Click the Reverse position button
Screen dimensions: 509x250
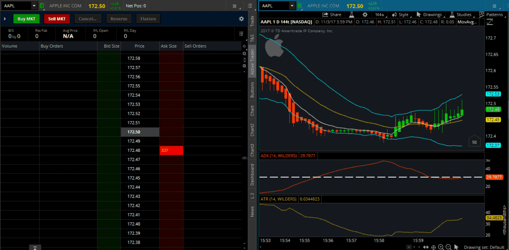[x=119, y=19]
